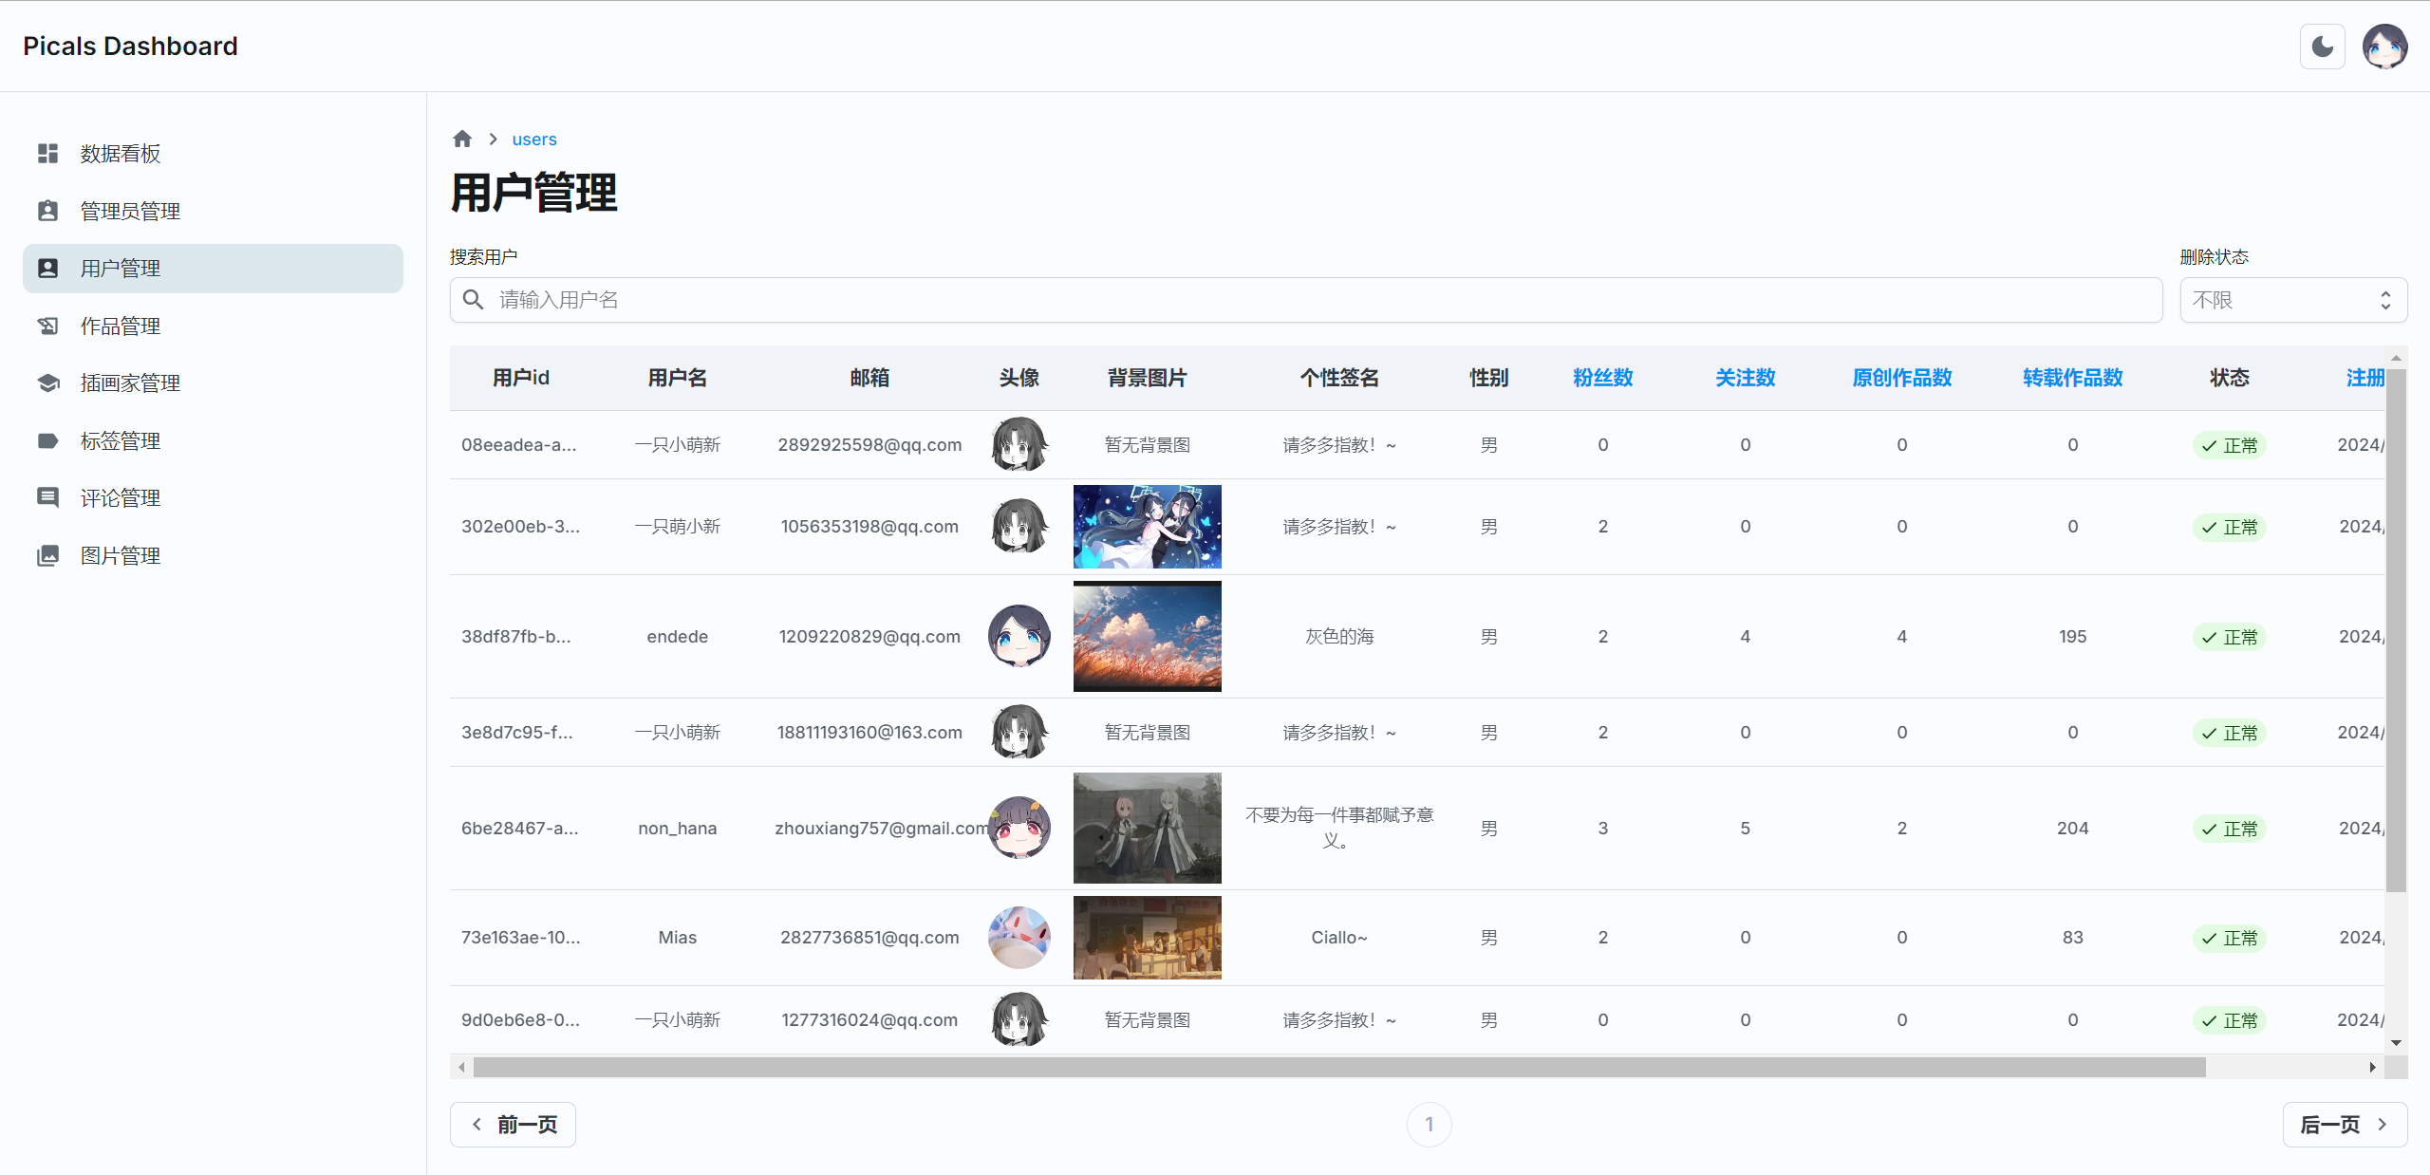
Task: Click the icon beside 作品管理
Action: click(x=47, y=326)
